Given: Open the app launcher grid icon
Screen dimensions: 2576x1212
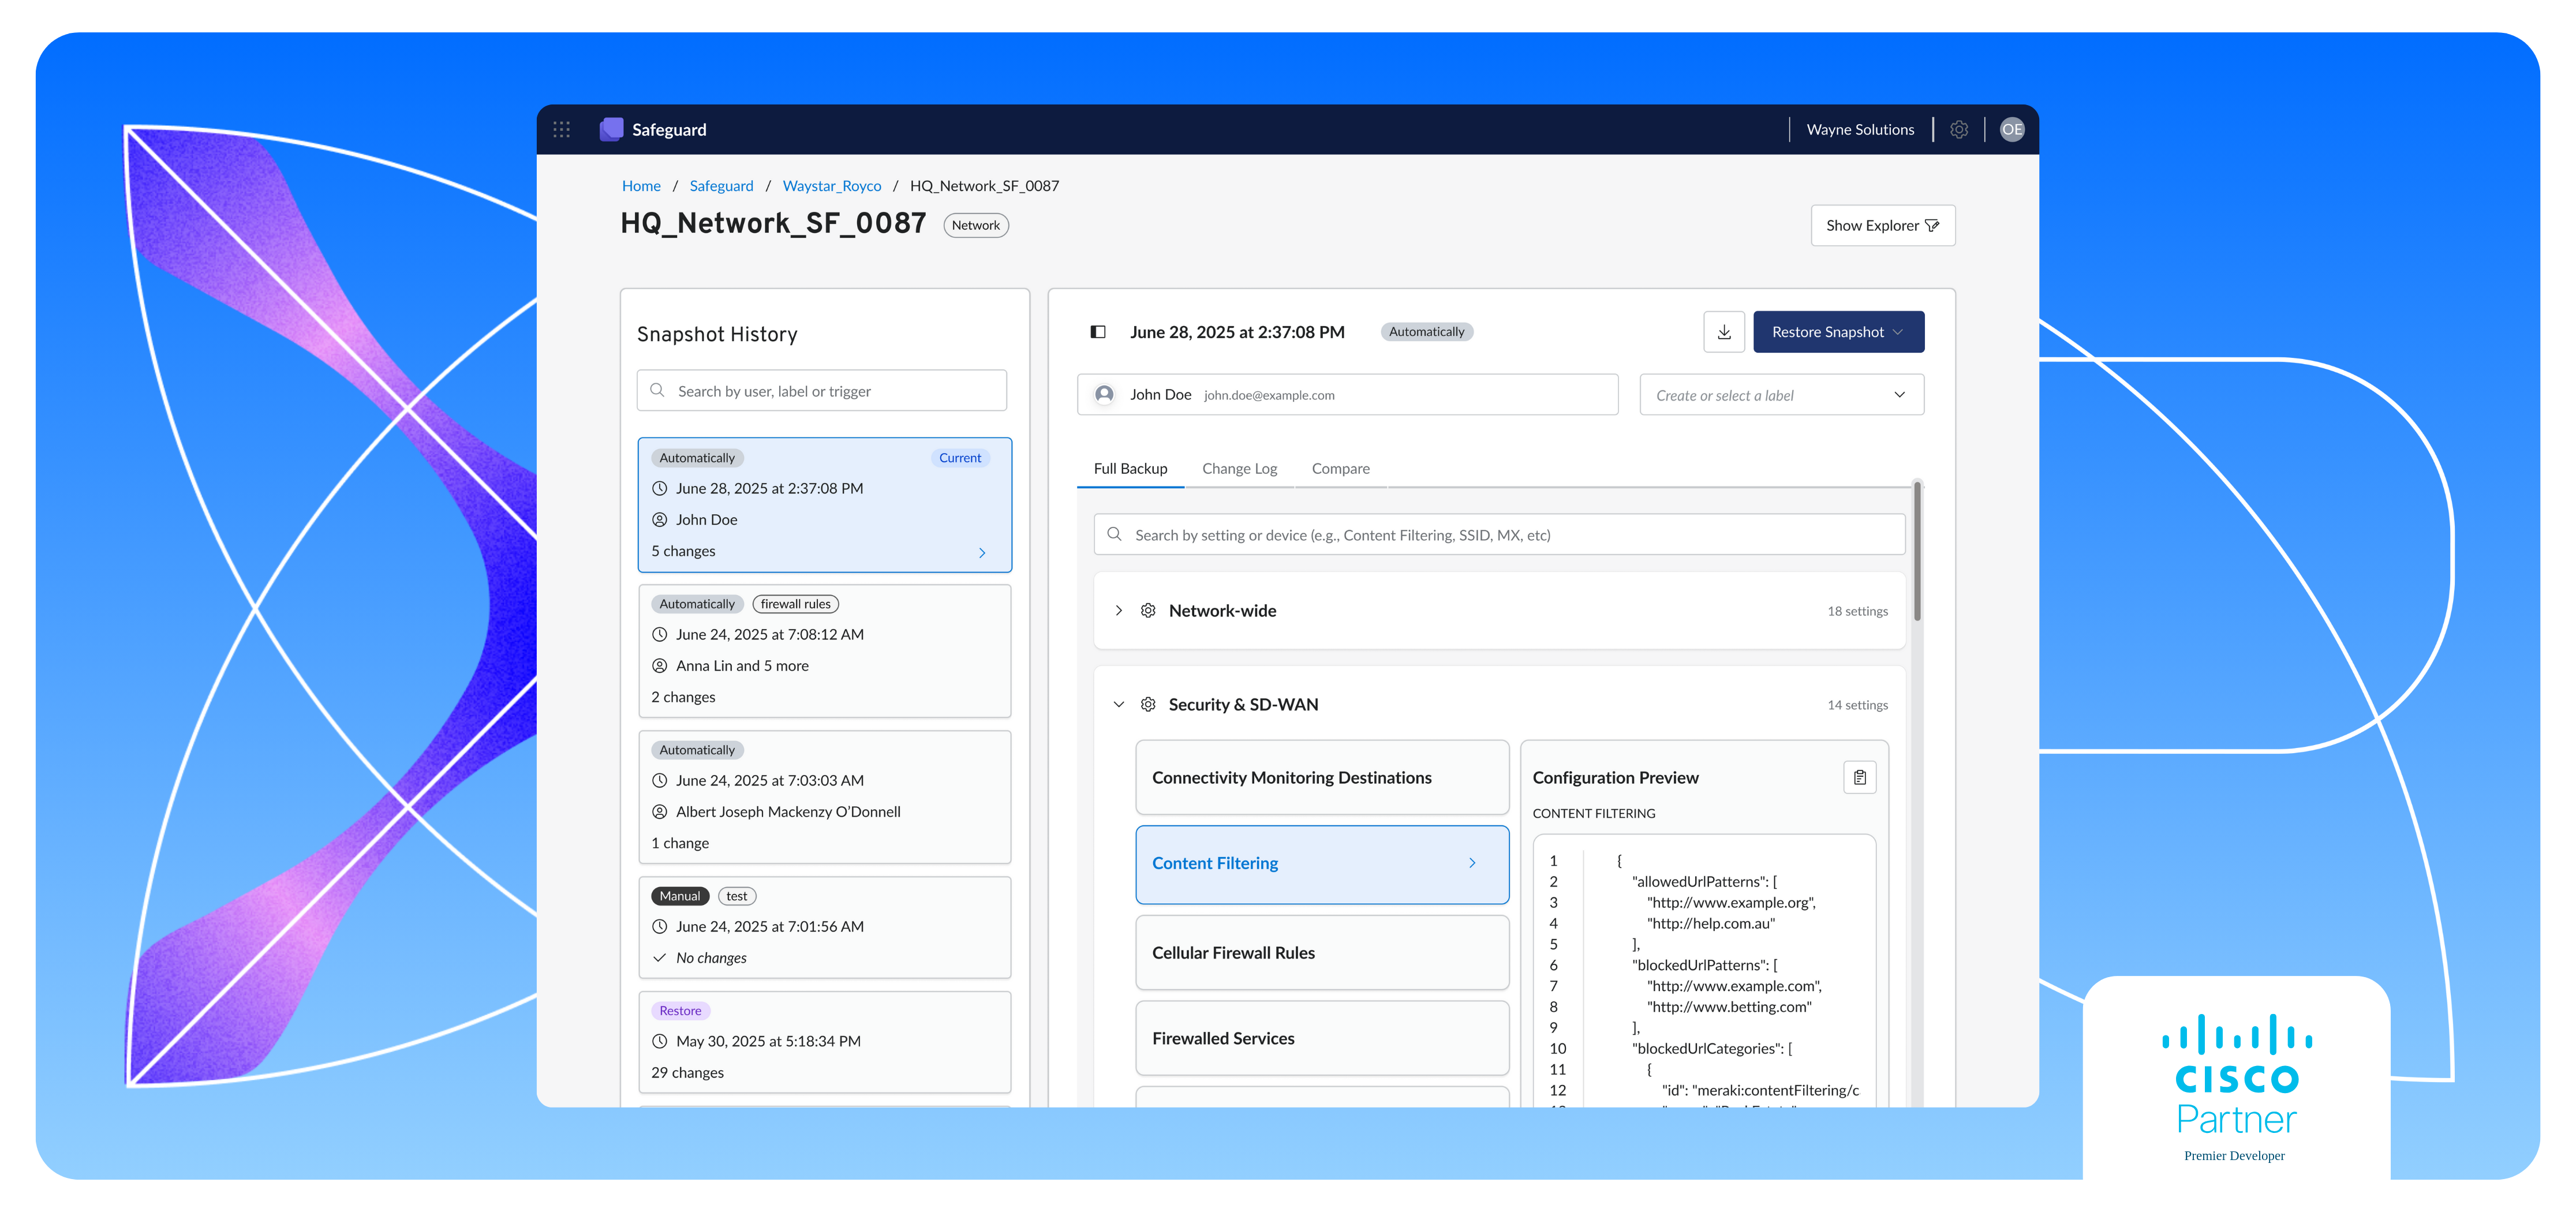Looking at the screenshot, I should tap(561, 129).
